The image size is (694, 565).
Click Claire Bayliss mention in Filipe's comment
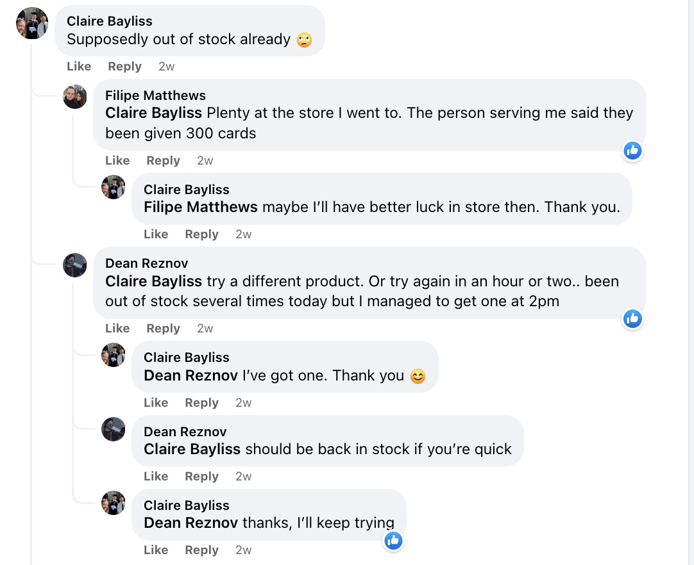click(x=153, y=113)
